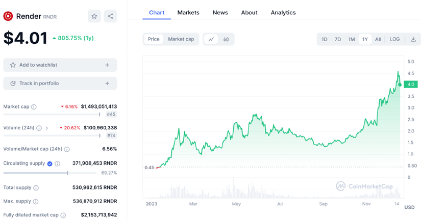This screenshot has width=421, height=222.
Task: Click the Fully diluted market cap info icon
Action: coord(63,215)
